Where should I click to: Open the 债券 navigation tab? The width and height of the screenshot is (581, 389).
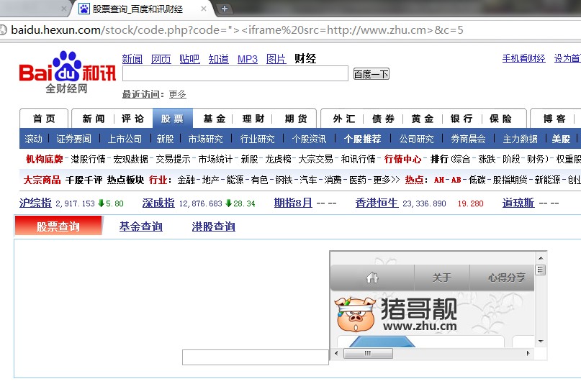[x=384, y=119]
